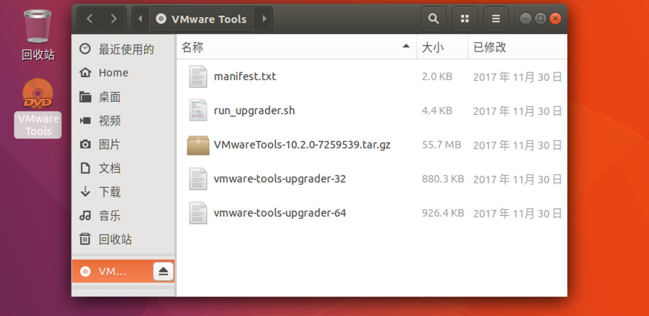The image size is (649, 316).
Task: Minimize the file manager window
Action: 525,19
